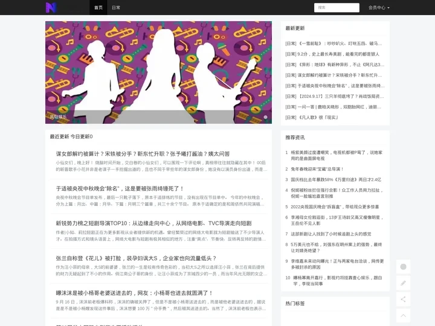Image resolution: width=435 pixels, height=326 pixels.
Task: Open article 于适被央视中秋晚会"除名" in main list
Action: (120, 188)
